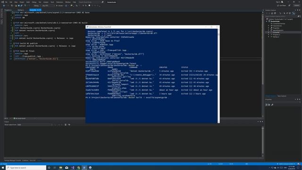Click the PowerShell window scrollbar

[x=218, y=76]
